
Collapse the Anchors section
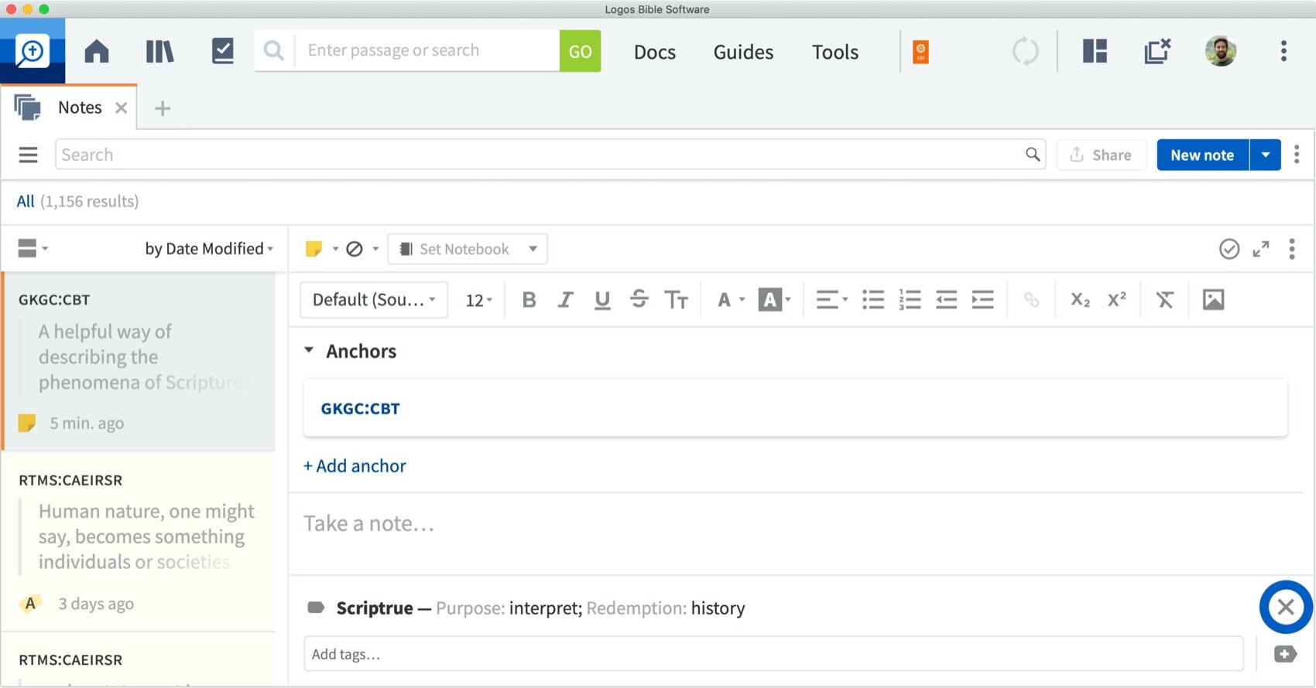pos(309,351)
